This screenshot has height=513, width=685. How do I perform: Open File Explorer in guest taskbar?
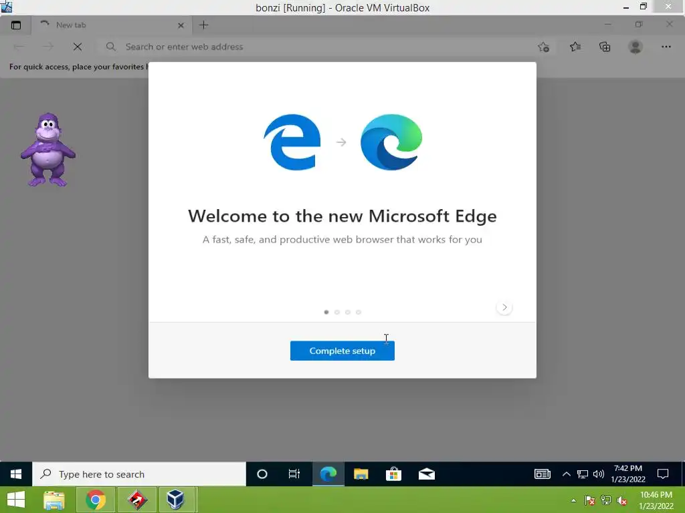[x=361, y=474]
